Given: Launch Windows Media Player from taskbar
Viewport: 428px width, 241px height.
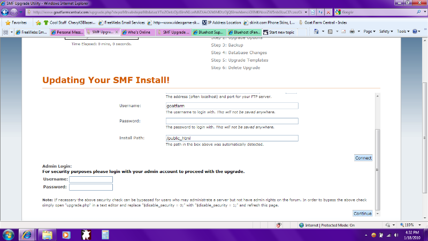Looking at the screenshot, I should click(x=66, y=235).
